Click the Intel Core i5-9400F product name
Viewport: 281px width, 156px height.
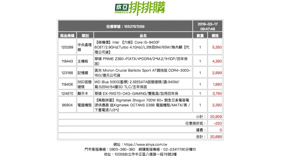pyautogui.click(x=142, y=47)
